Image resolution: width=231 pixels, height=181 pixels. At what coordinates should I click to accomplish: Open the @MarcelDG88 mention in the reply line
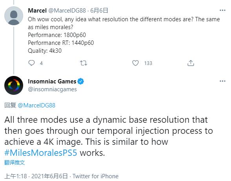point(36,105)
